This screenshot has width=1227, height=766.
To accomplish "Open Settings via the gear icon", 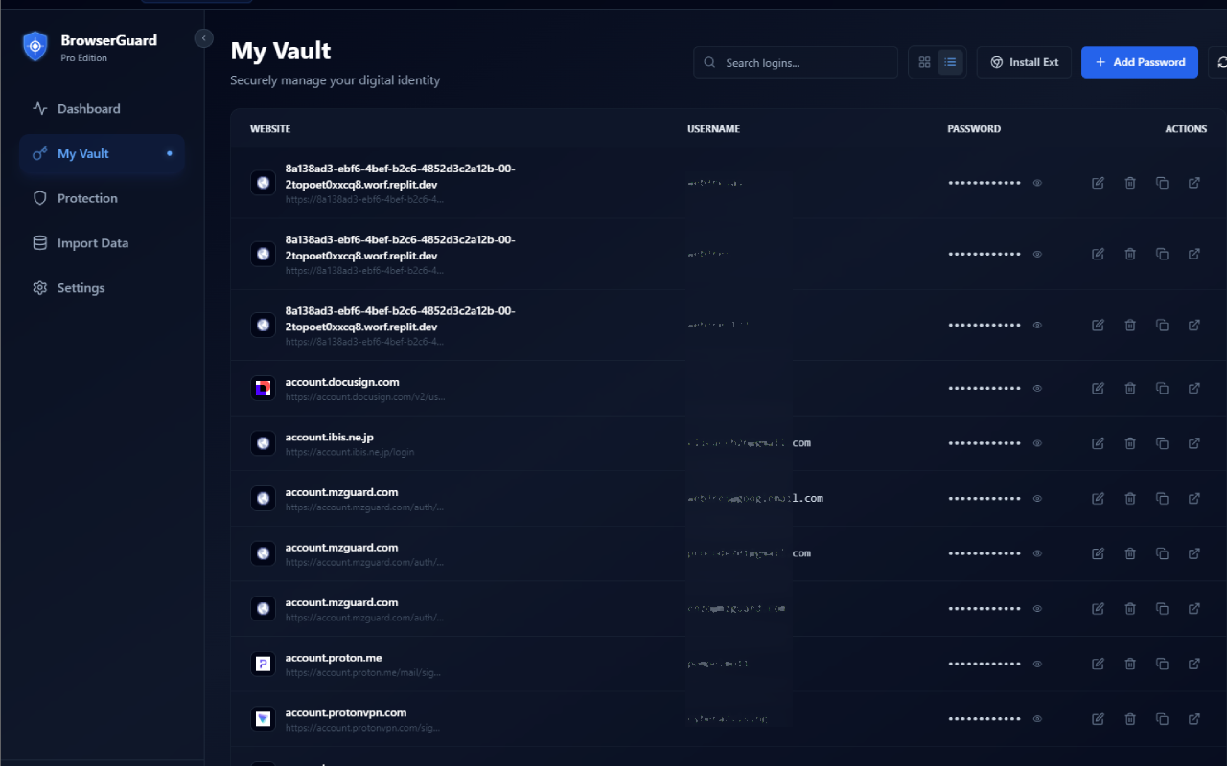I will (x=39, y=287).
